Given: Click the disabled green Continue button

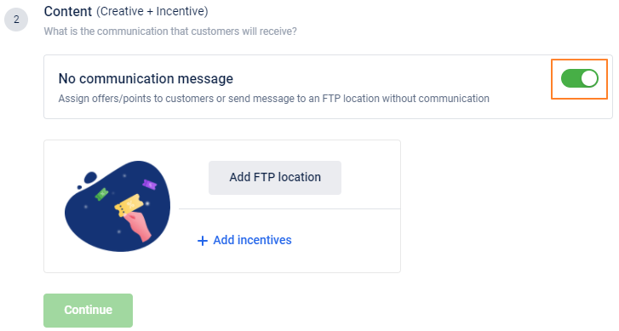Looking at the screenshot, I should 88,310.
